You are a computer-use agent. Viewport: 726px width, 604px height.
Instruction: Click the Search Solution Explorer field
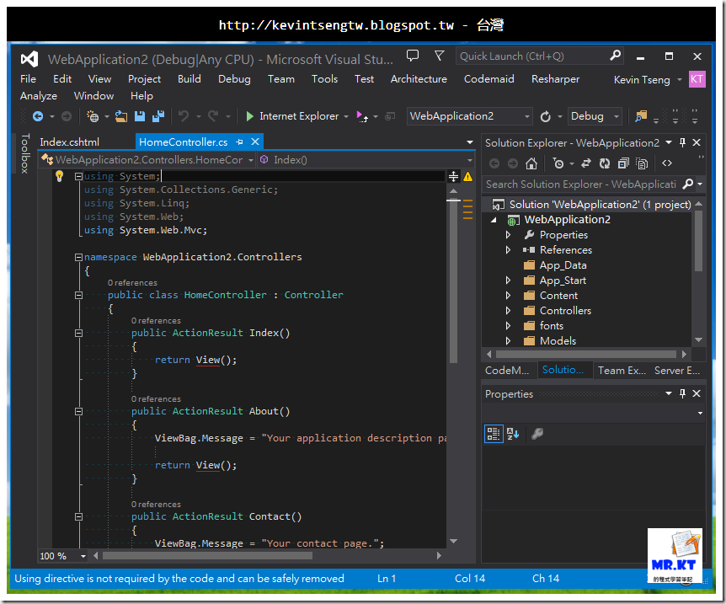tap(580, 184)
